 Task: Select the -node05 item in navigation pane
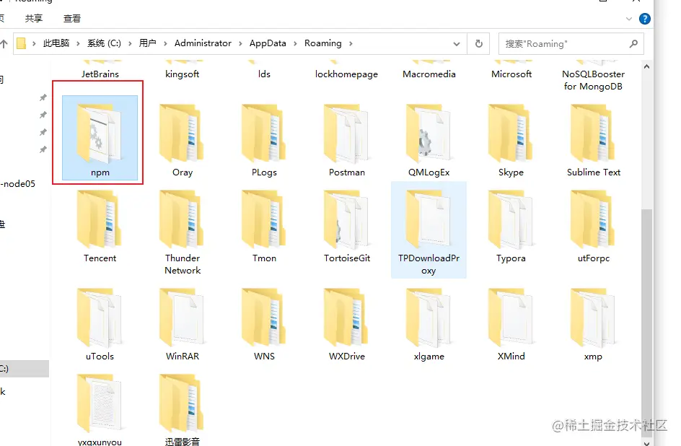pos(18,184)
